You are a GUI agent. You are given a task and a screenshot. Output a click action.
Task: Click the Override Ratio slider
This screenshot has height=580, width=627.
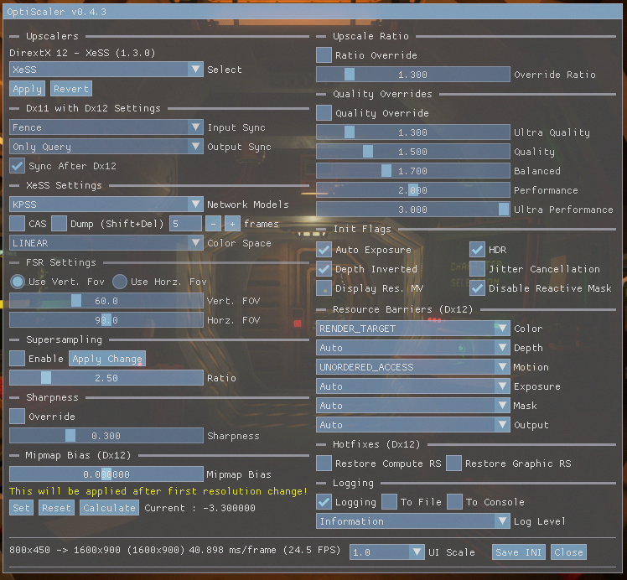pos(413,75)
